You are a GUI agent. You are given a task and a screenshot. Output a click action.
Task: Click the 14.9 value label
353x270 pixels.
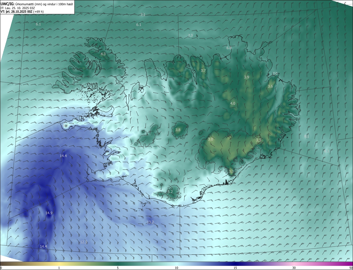49,213
